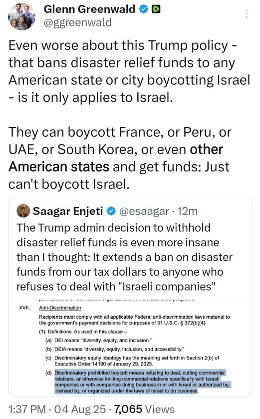Open Glenn Greenwald's profile avatar

pyautogui.click(x=21, y=16)
